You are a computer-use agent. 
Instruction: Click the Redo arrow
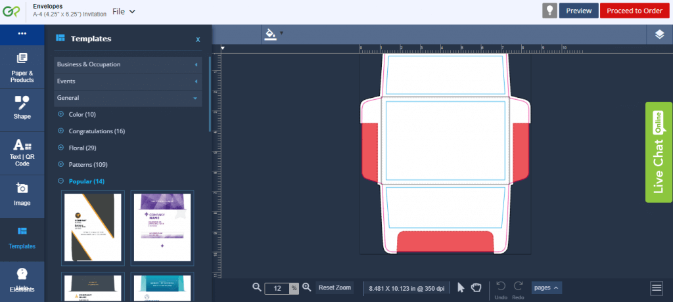click(518, 288)
